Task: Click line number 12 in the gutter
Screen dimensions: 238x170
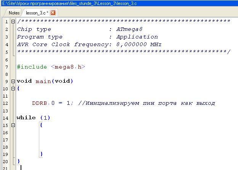Action: pos(5,103)
